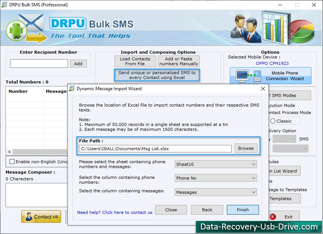Screen dimensions: 323x234
Task: Close the DRPU Bulk SMS main window
Action: point(314,5)
